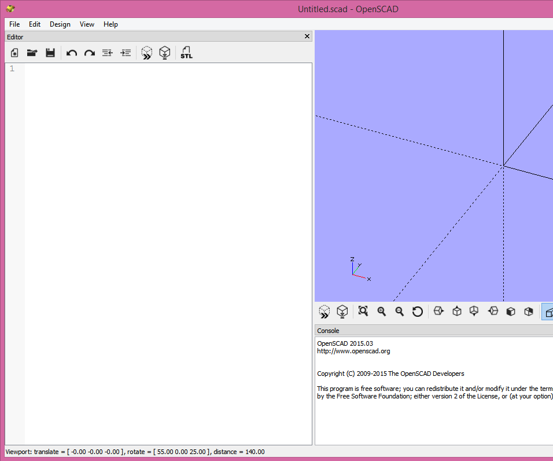Zoom in on the 3D viewport
This screenshot has height=461, width=553.
point(381,311)
